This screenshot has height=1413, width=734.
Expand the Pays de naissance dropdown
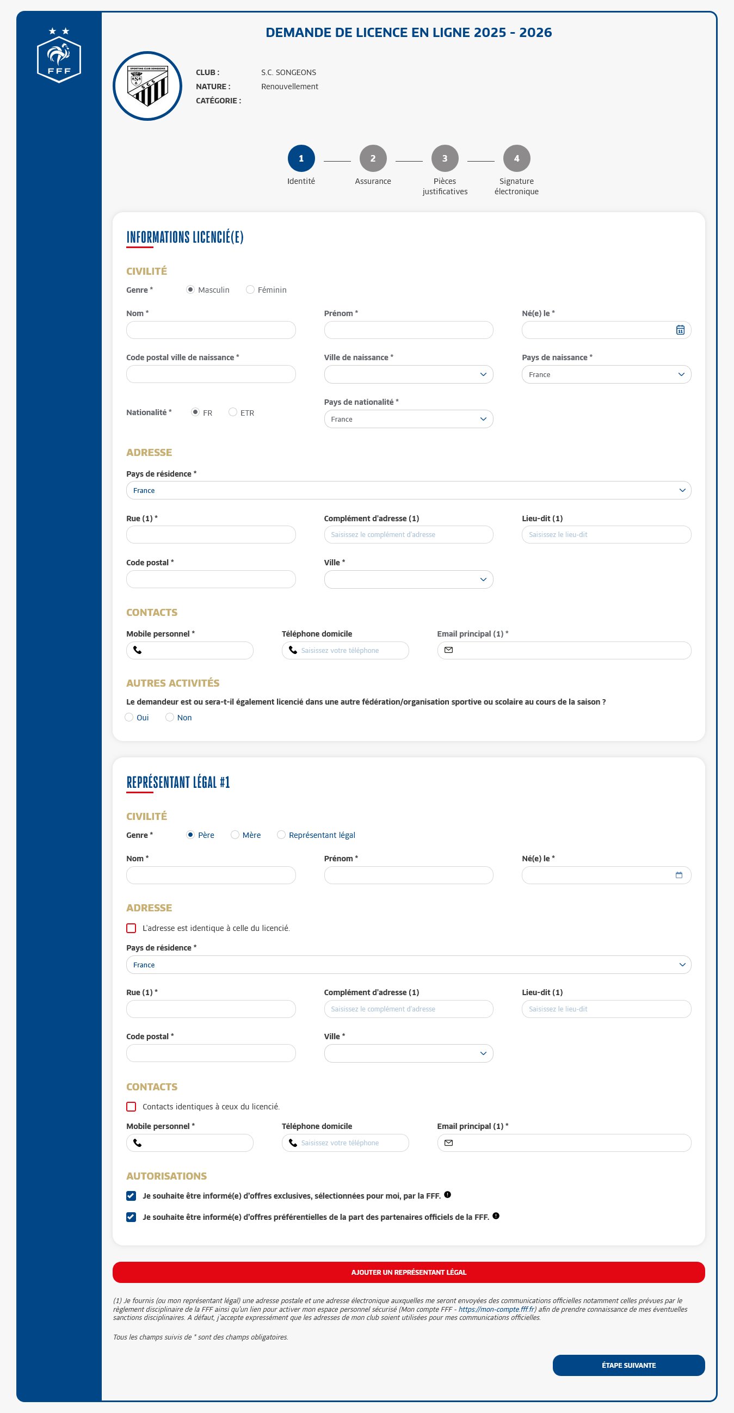pos(606,375)
